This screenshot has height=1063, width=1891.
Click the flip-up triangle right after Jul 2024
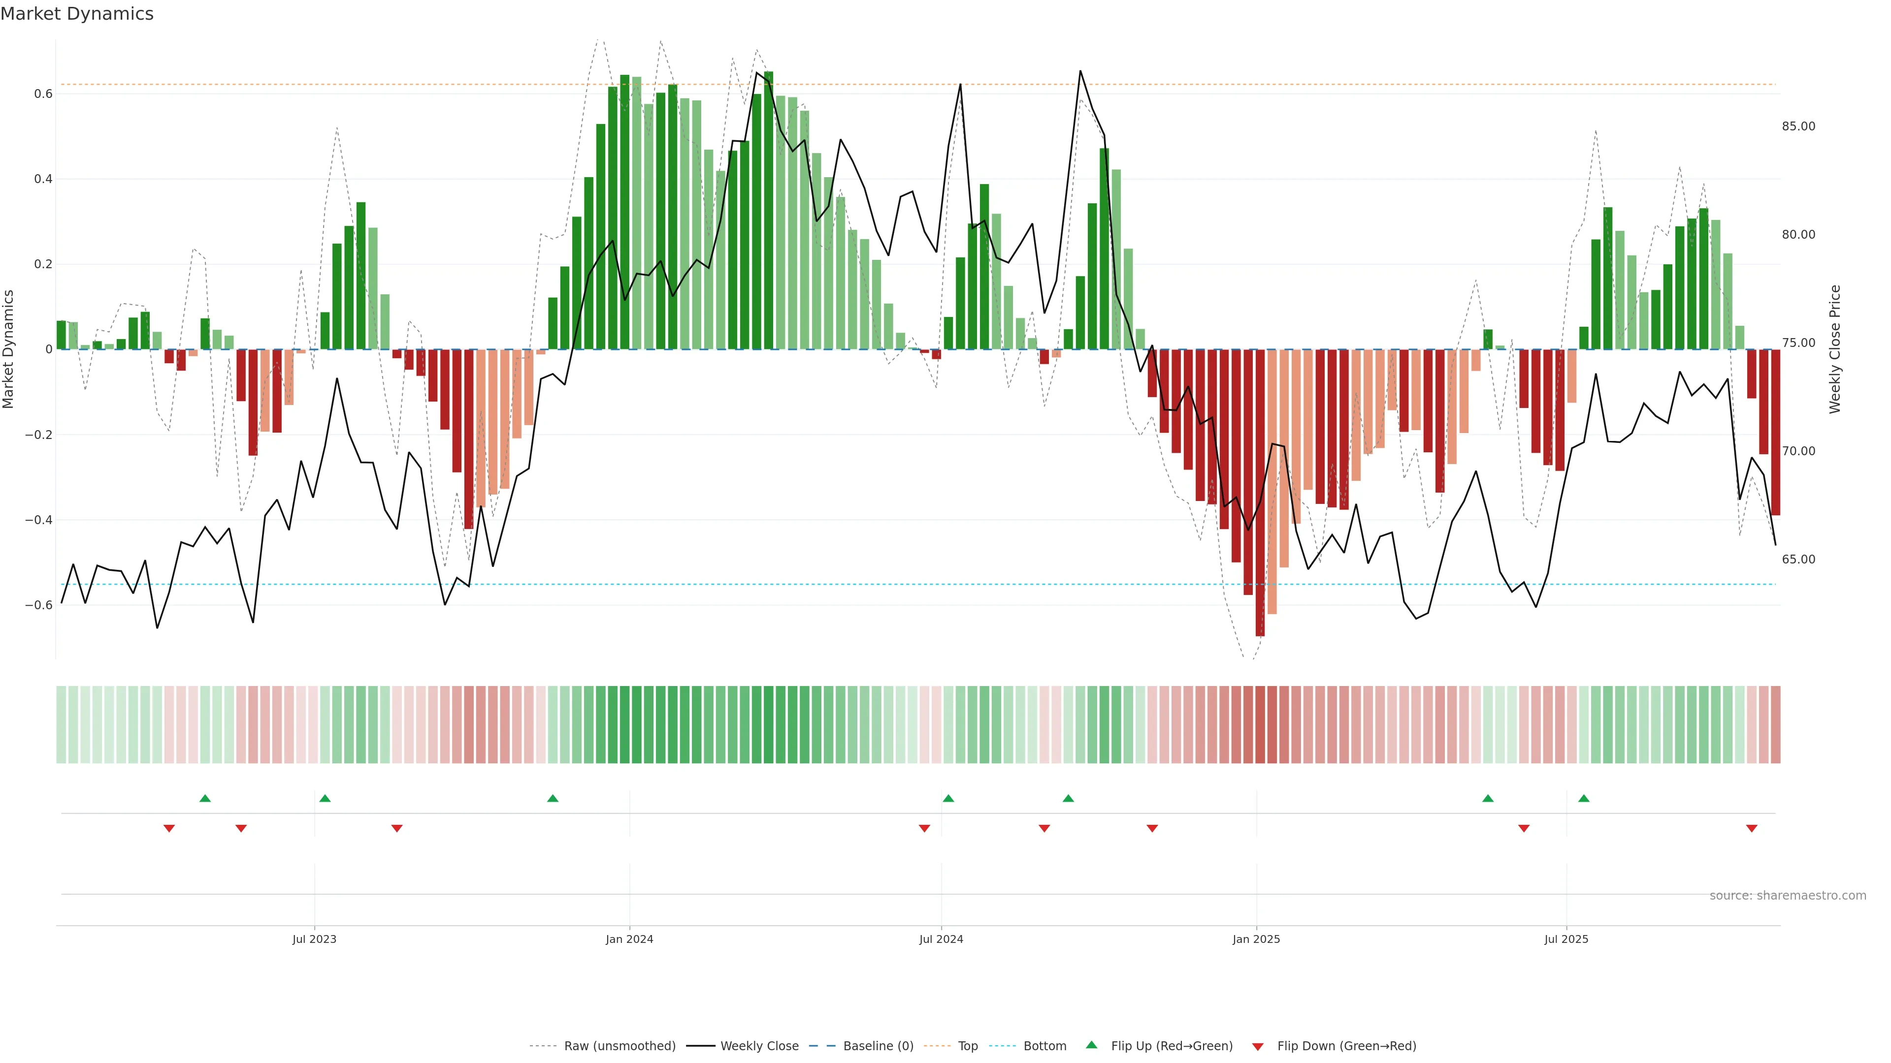(947, 798)
